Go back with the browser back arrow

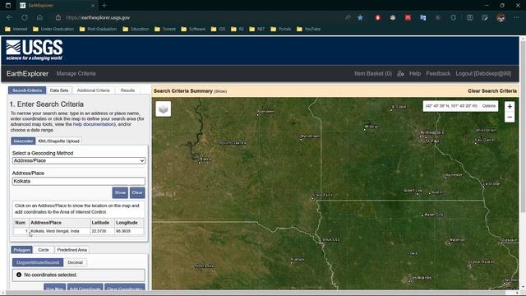coord(9,17)
